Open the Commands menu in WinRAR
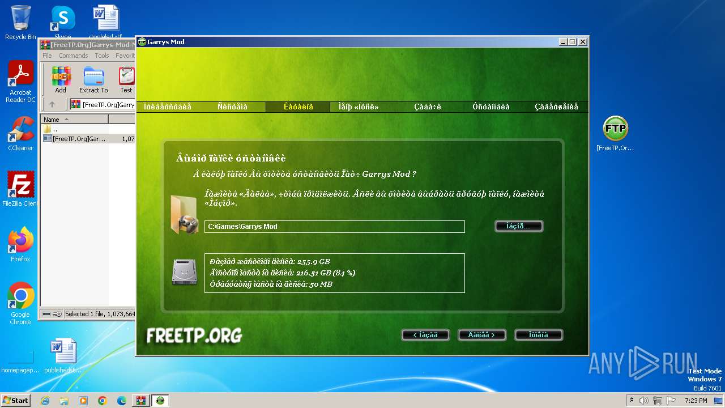The width and height of the screenshot is (725, 408). (x=73, y=56)
